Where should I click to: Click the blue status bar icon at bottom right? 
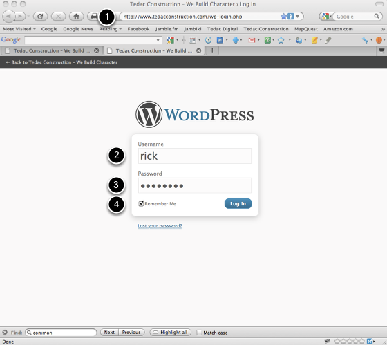coord(370,342)
